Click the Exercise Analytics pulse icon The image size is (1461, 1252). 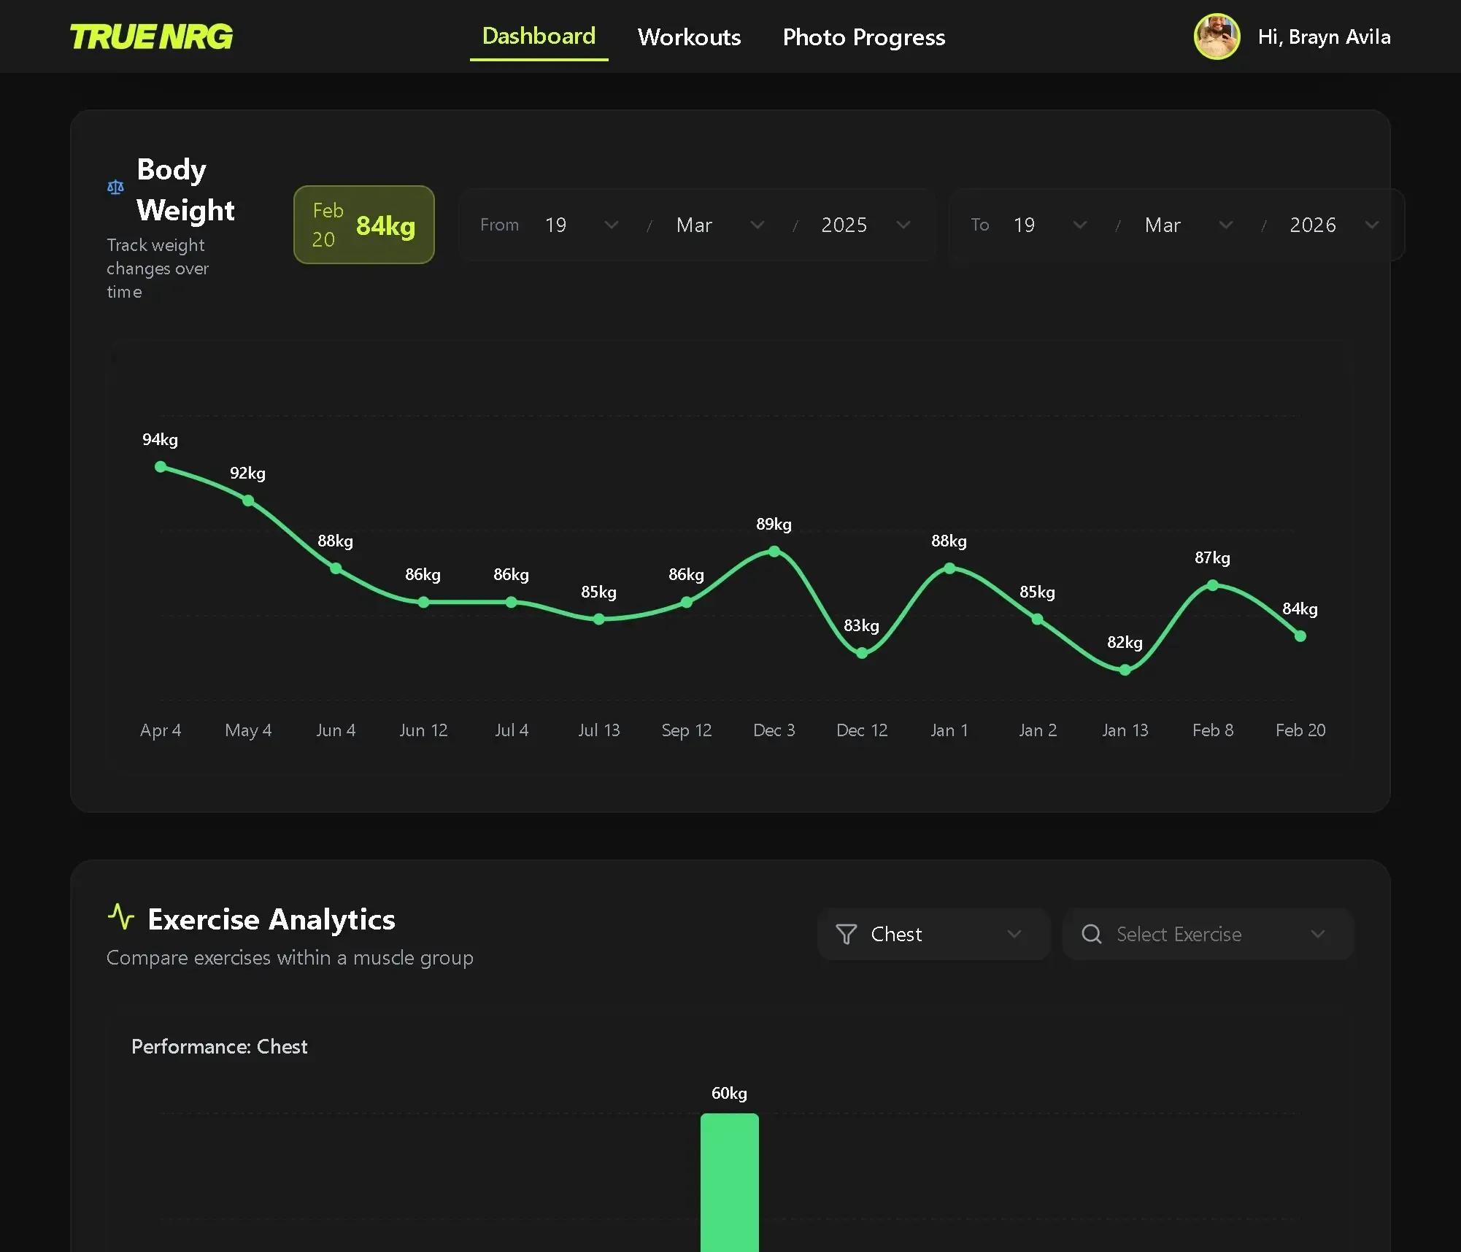click(x=121, y=917)
